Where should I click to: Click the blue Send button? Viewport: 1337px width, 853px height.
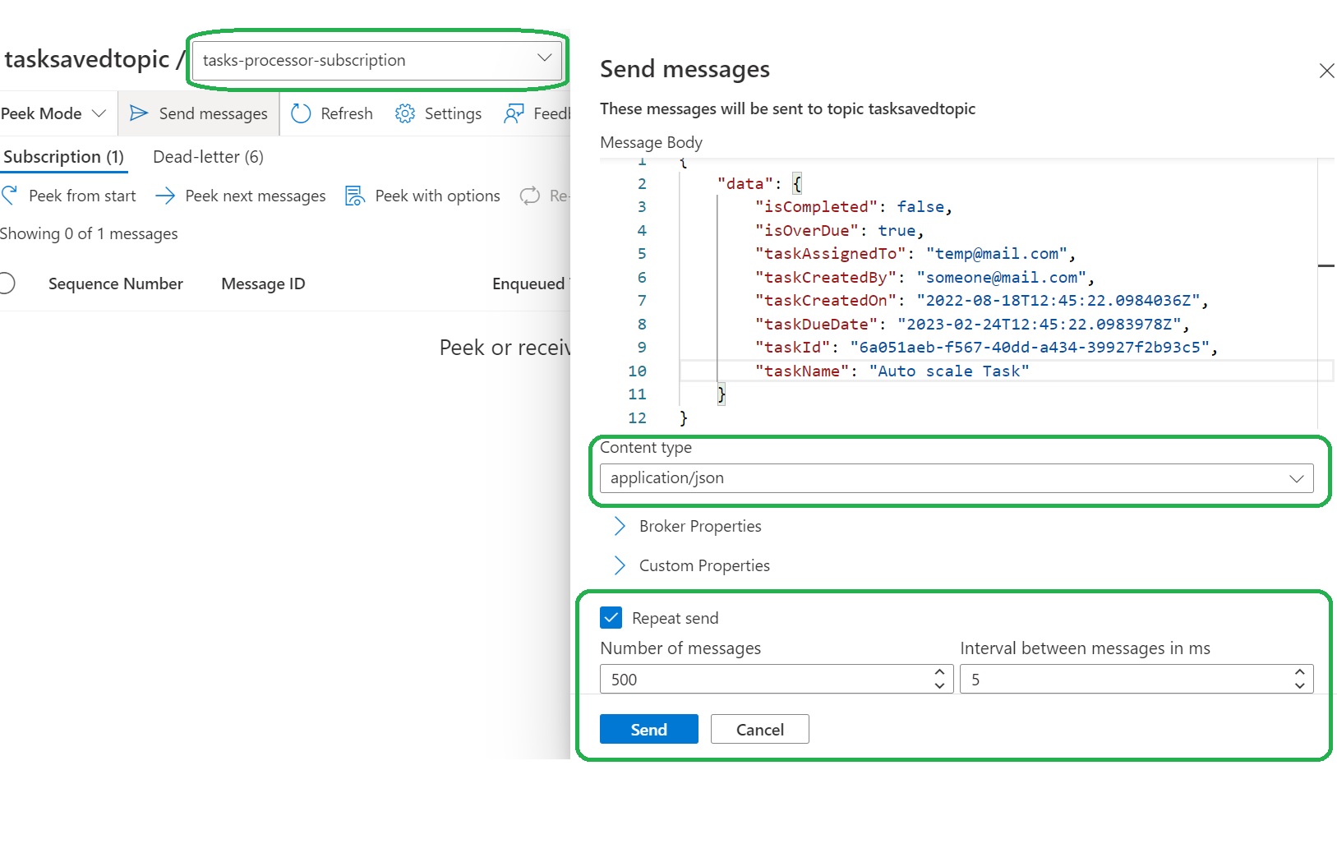click(x=648, y=729)
